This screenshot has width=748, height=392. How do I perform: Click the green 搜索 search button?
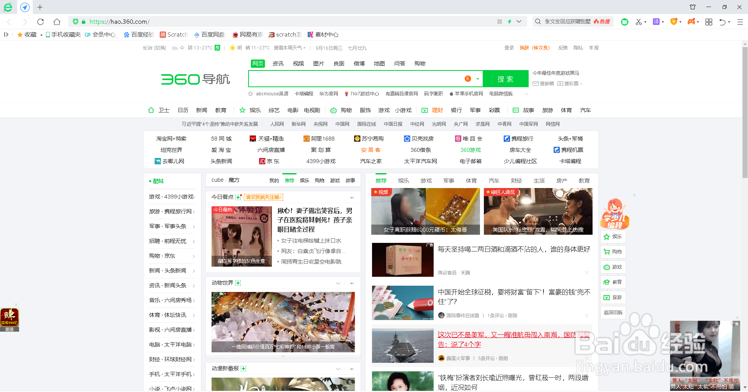coord(506,79)
